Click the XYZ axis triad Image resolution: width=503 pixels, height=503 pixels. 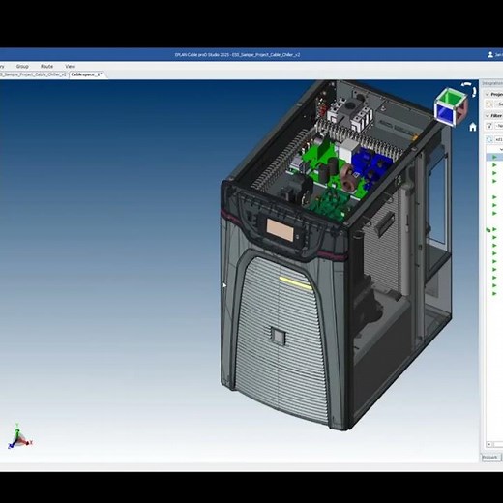point(19,436)
